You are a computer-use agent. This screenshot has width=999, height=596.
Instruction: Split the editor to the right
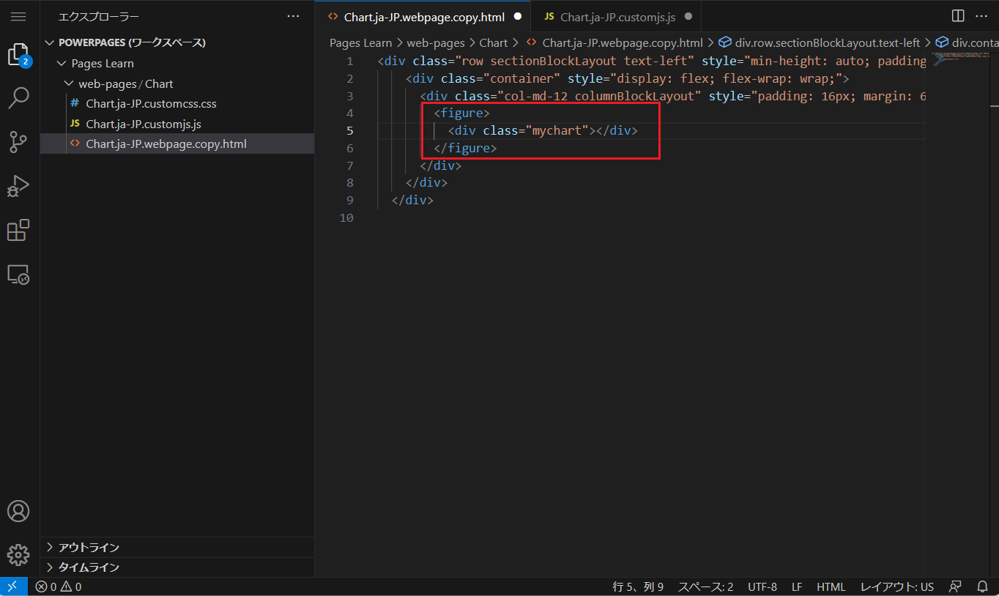point(957,16)
